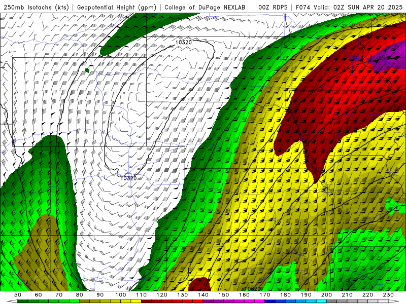
Task: Click the '230' value on the color scale
Action: (x=388, y=295)
